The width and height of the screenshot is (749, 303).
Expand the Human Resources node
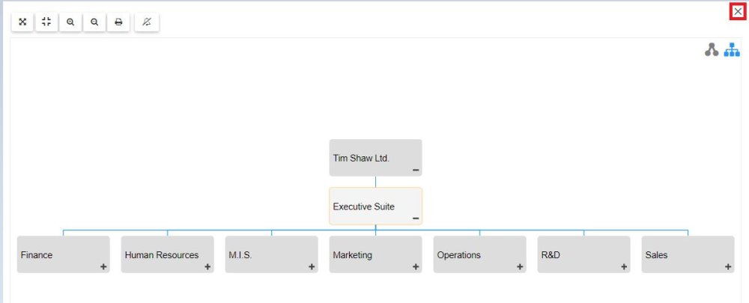pos(207,267)
